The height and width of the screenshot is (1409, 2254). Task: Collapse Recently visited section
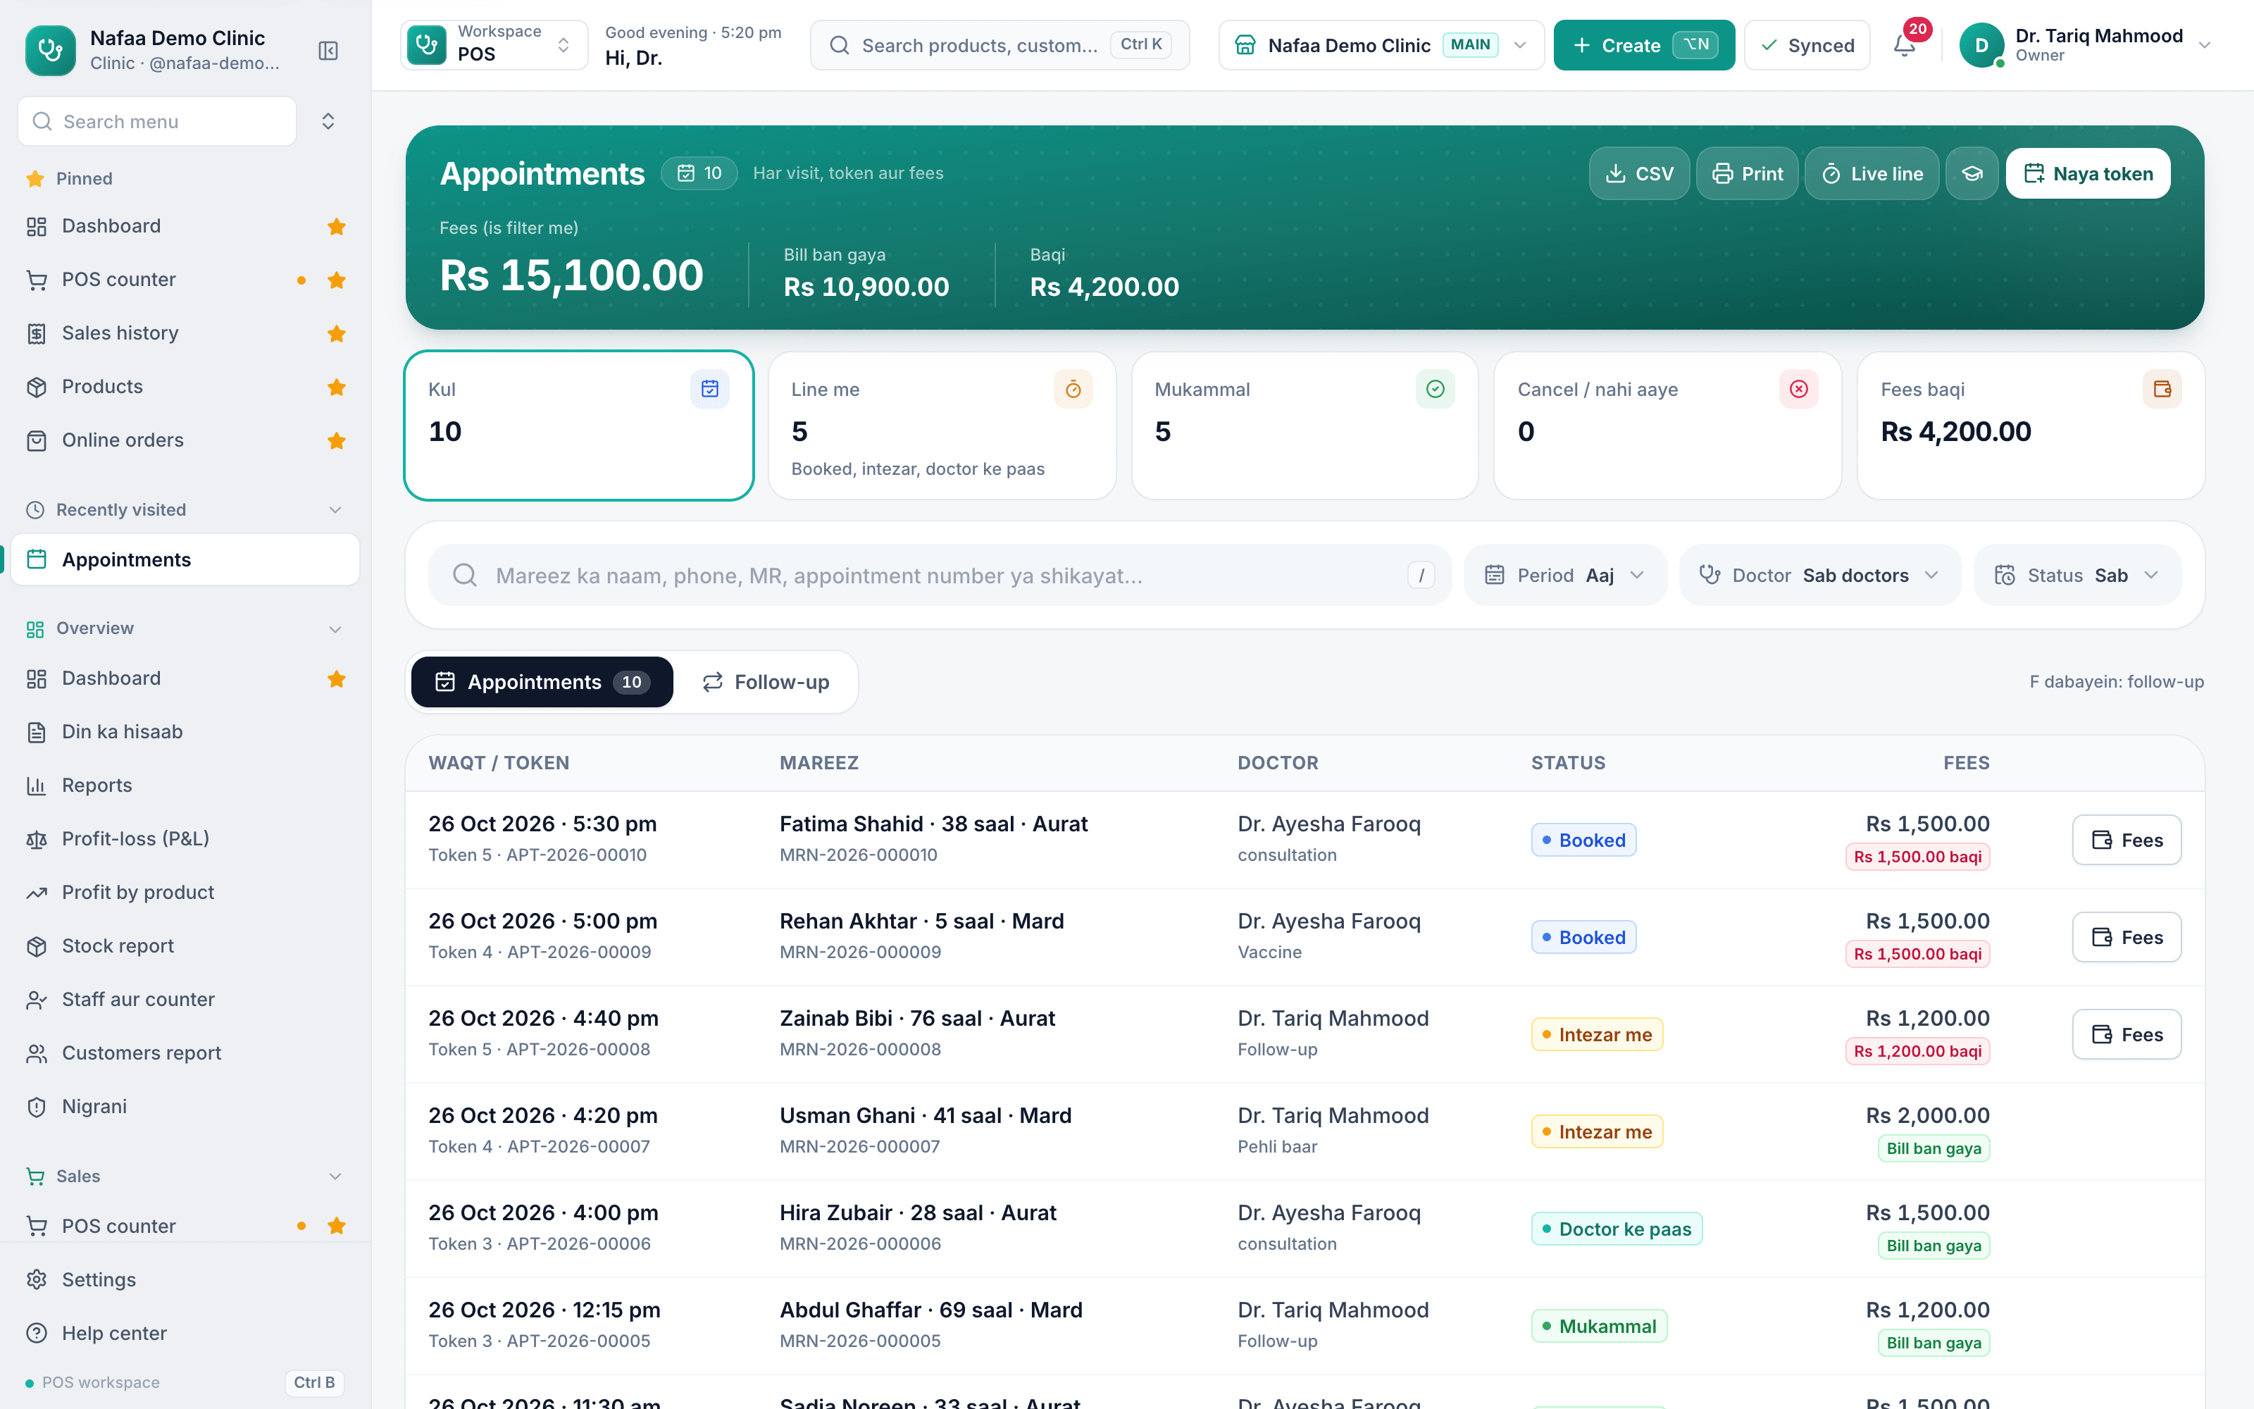(x=335, y=510)
